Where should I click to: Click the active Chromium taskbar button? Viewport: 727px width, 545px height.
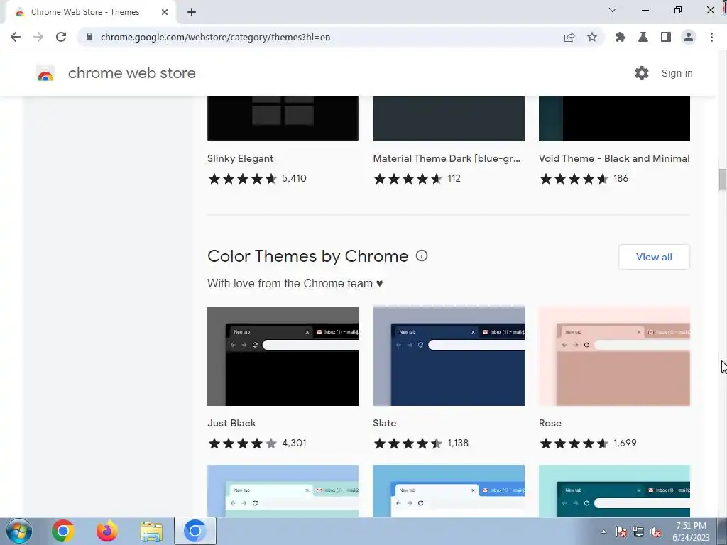pos(195,531)
